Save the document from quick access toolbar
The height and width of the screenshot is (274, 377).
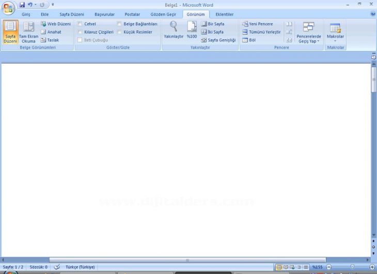(22, 5)
